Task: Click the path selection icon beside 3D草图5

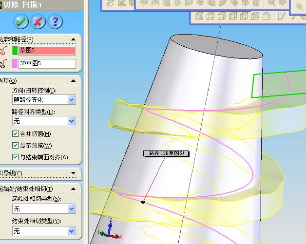Action: (3, 64)
